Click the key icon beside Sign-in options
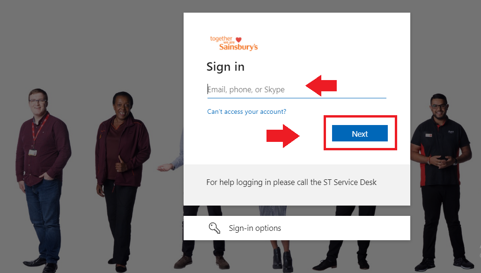Image resolution: width=481 pixels, height=273 pixels. pos(215,228)
